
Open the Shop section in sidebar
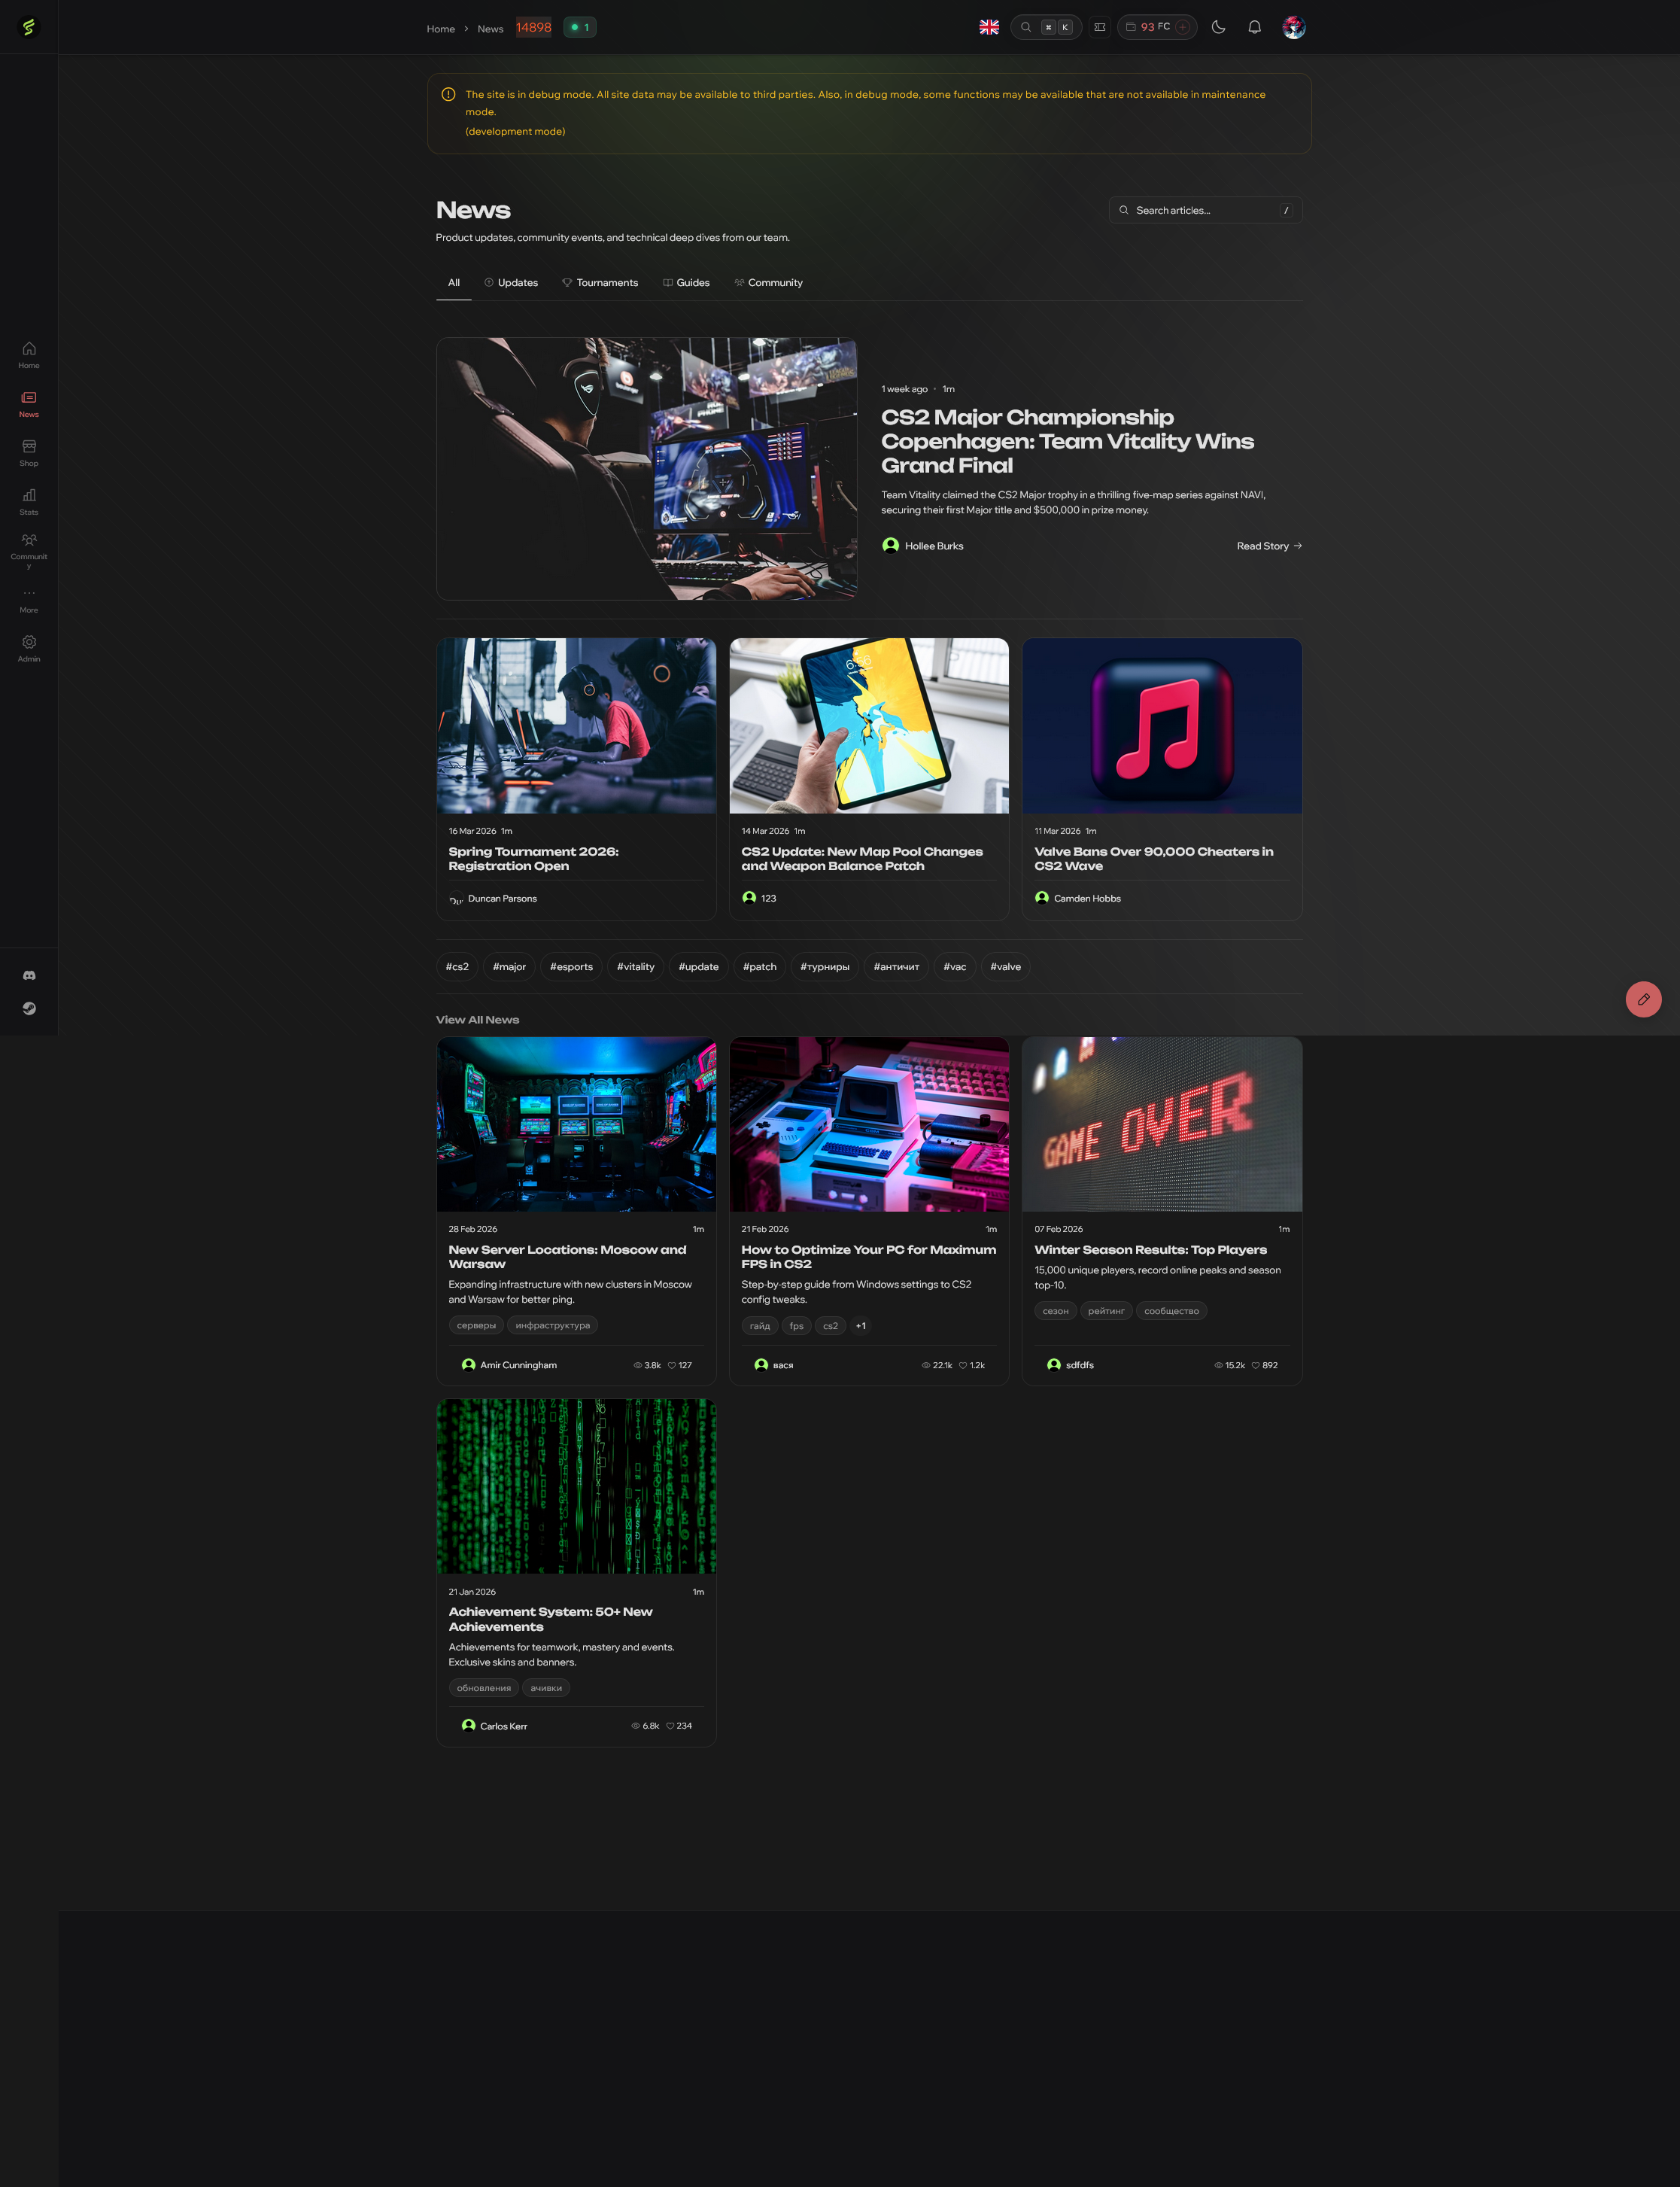(x=29, y=452)
